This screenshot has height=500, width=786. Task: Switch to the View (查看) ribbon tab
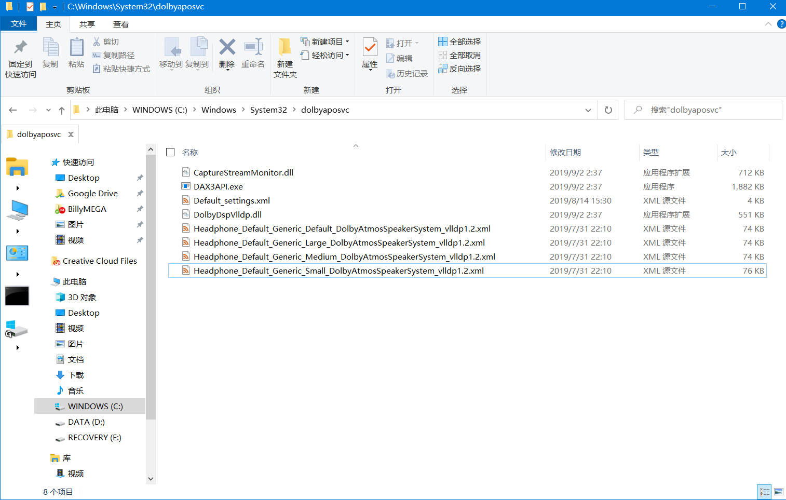click(121, 24)
